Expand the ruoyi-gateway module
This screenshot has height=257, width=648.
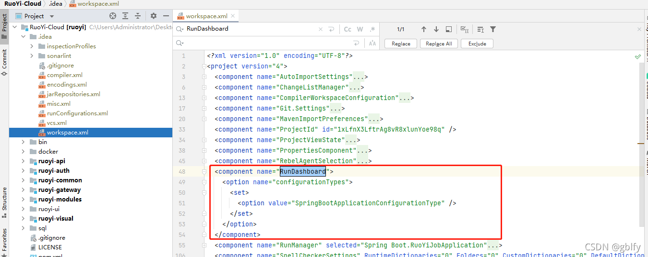tap(23, 190)
